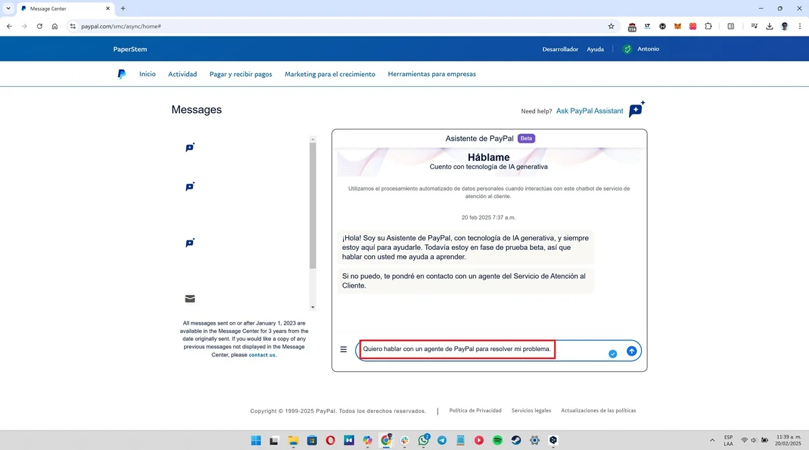Click the blue checkmark in the chat input

pos(612,352)
